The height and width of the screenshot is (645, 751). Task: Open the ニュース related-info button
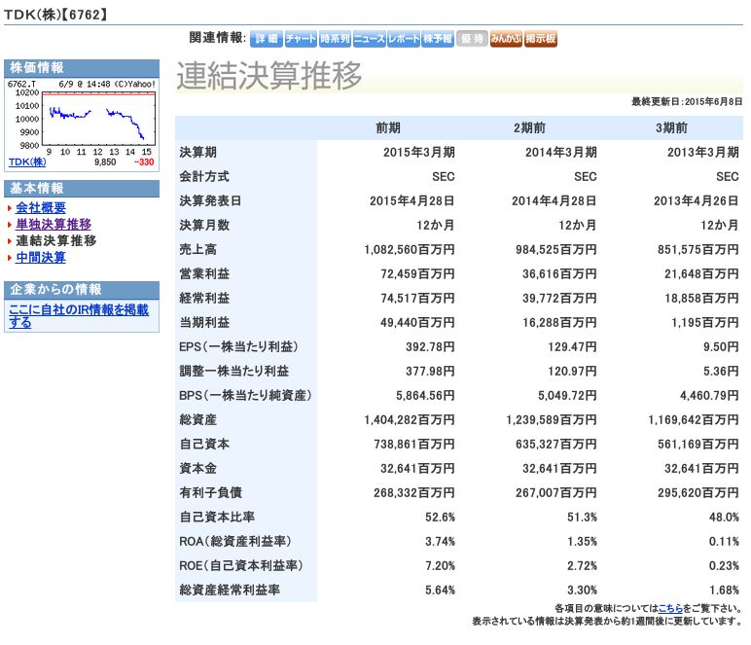370,38
